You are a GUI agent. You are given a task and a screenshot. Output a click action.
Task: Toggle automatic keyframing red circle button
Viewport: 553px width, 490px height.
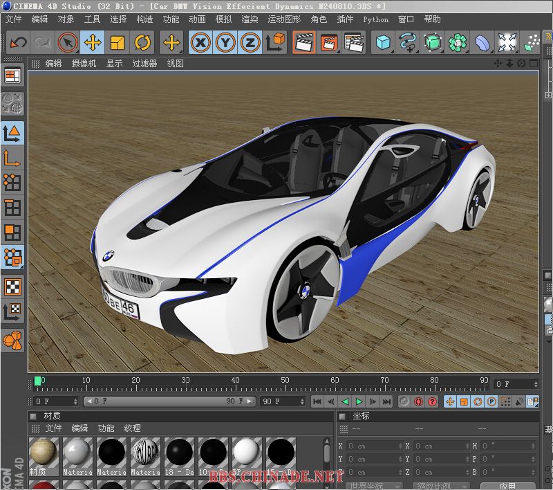tap(418, 401)
